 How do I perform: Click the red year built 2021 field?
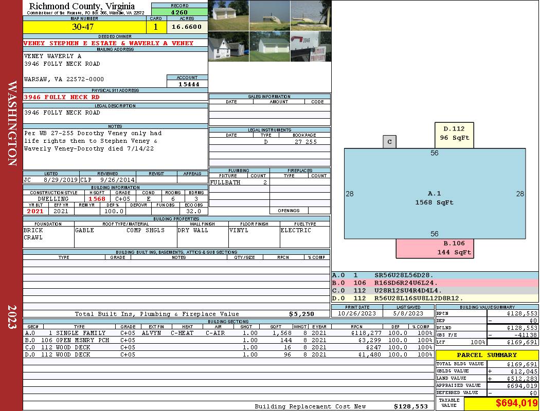(x=35, y=211)
